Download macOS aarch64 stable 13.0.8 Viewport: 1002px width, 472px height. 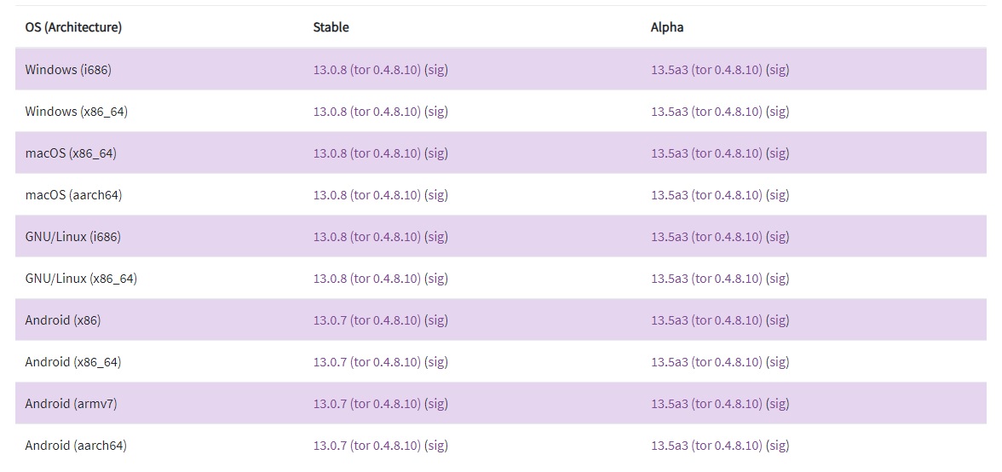[x=366, y=195]
